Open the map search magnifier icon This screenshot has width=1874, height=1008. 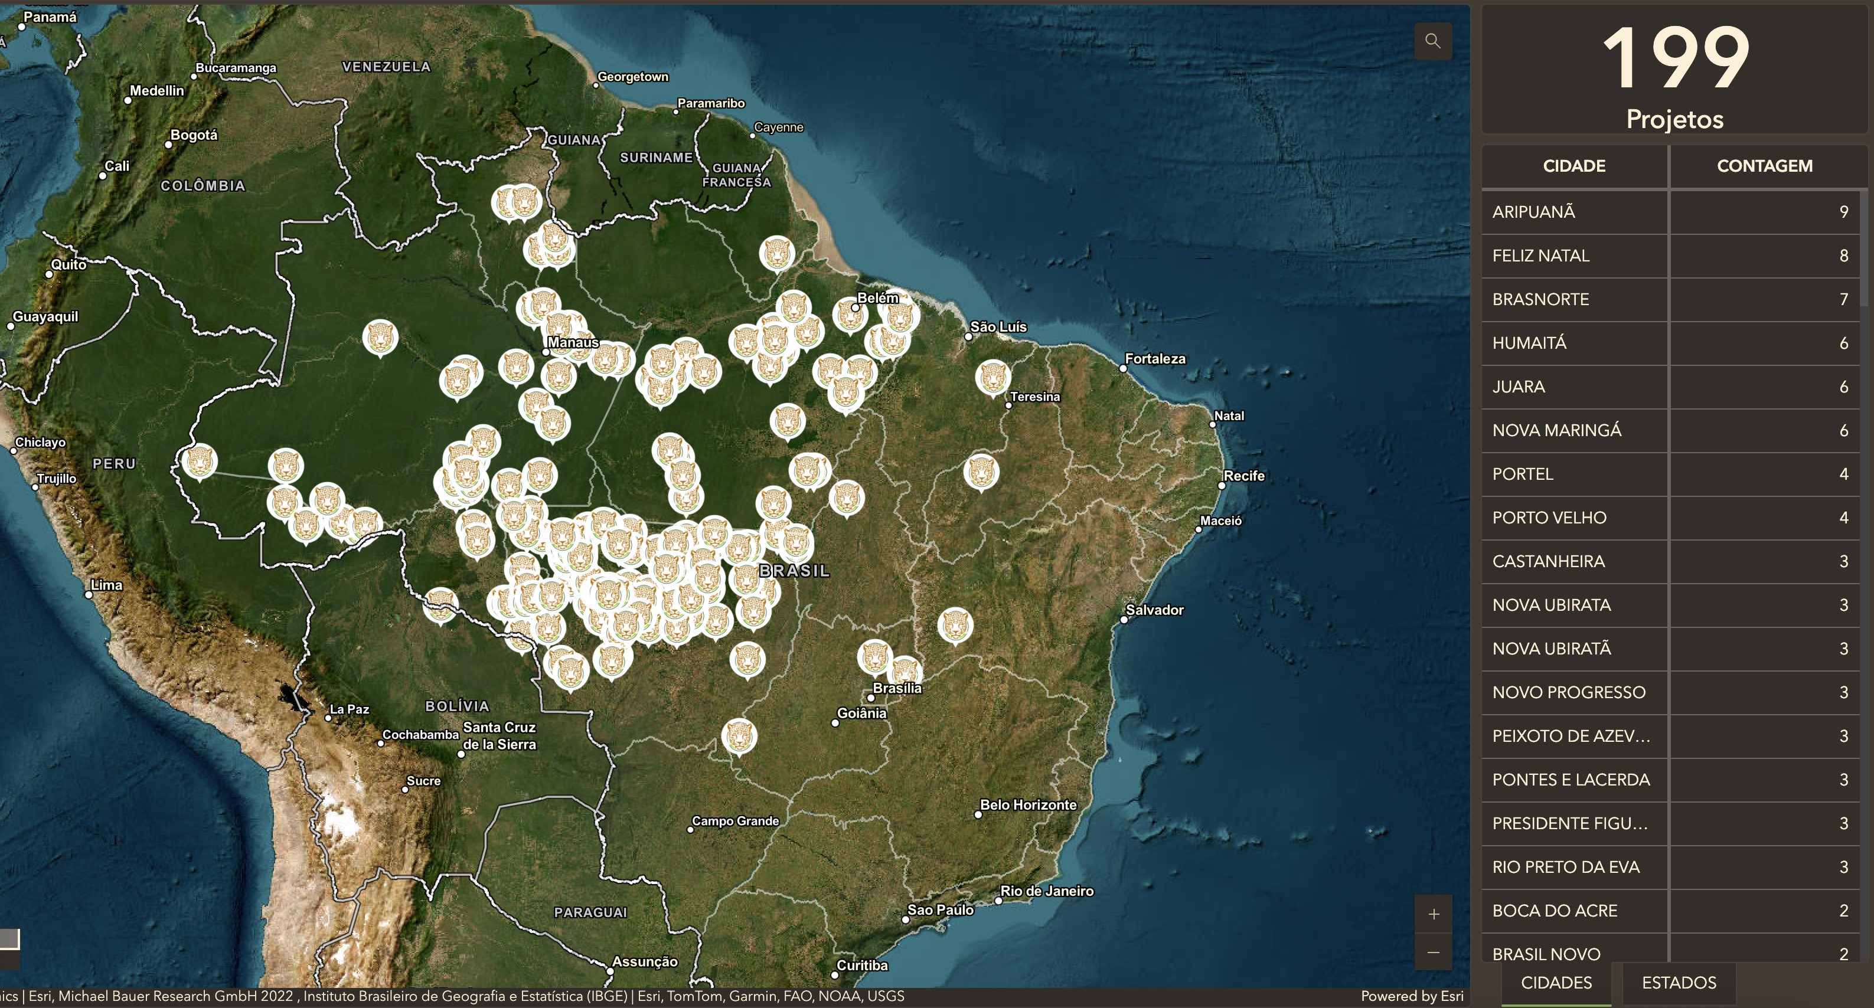tap(1432, 41)
